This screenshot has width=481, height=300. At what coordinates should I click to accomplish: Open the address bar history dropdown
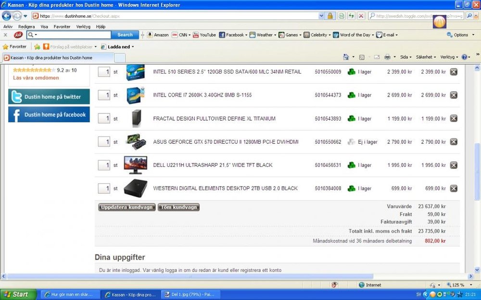[321, 16]
